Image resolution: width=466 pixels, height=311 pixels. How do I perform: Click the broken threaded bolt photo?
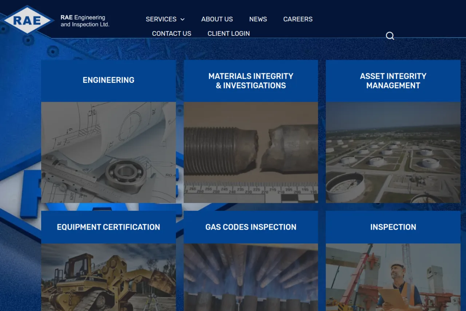[251, 152]
